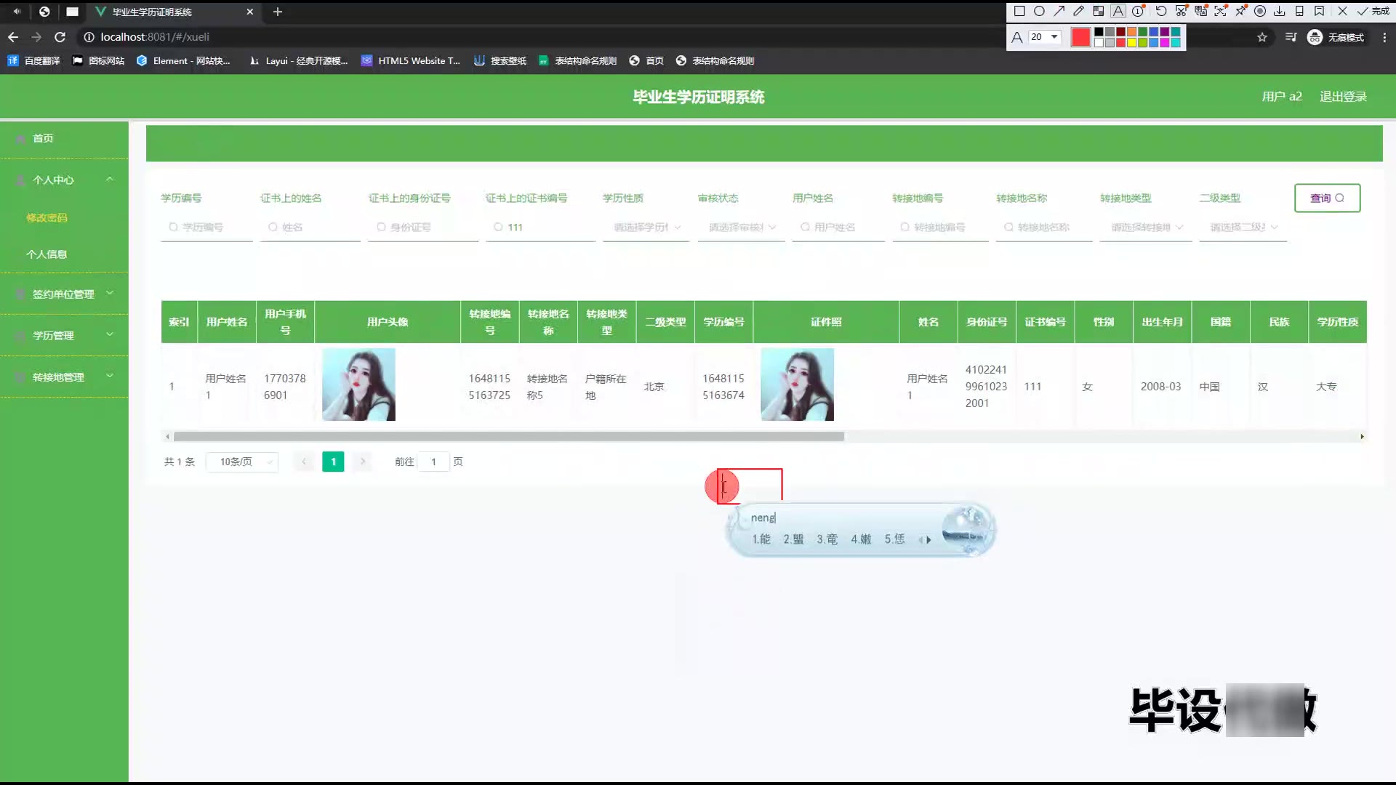The width and height of the screenshot is (1396, 785).
Task: Select the rectangle annotation tool
Action: pos(1019,11)
